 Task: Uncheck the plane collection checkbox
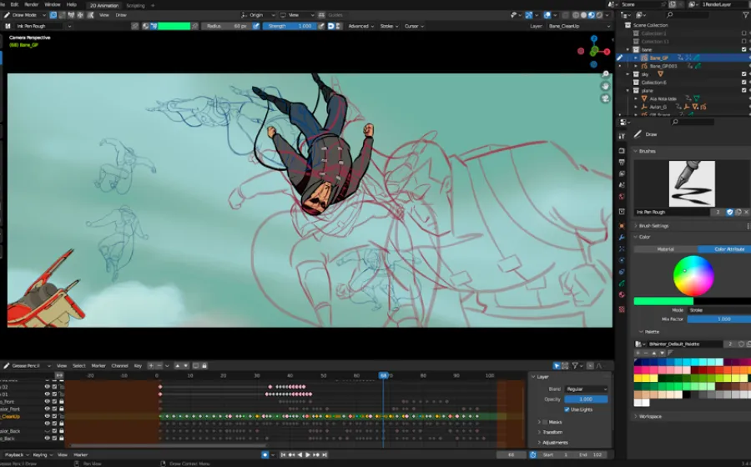pyautogui.click(x=743, y=90)
